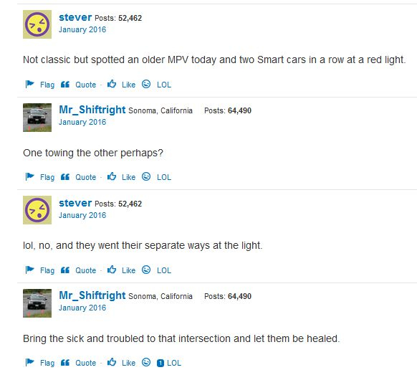Click the thumbs-up icon under 'One towing the other perhaps?'
This screenshot has height=375, width=417.
coord(112,176)
